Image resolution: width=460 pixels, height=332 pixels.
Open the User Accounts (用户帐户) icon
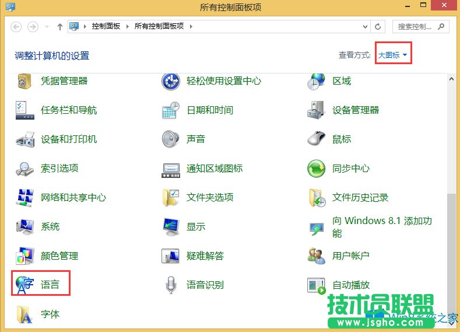point(316,256)
